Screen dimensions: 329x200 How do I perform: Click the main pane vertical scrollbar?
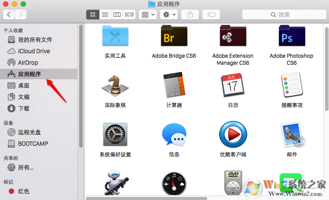point(327,69)
